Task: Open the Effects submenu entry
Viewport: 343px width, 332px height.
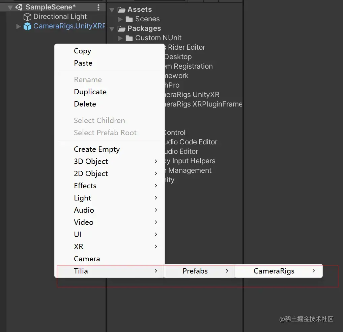Action: click(x=109, y=186)
